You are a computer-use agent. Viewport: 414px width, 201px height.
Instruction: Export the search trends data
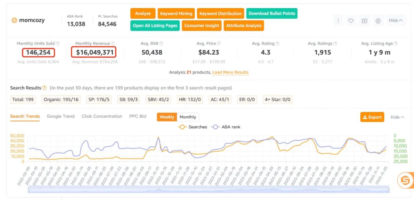(372, 117)
